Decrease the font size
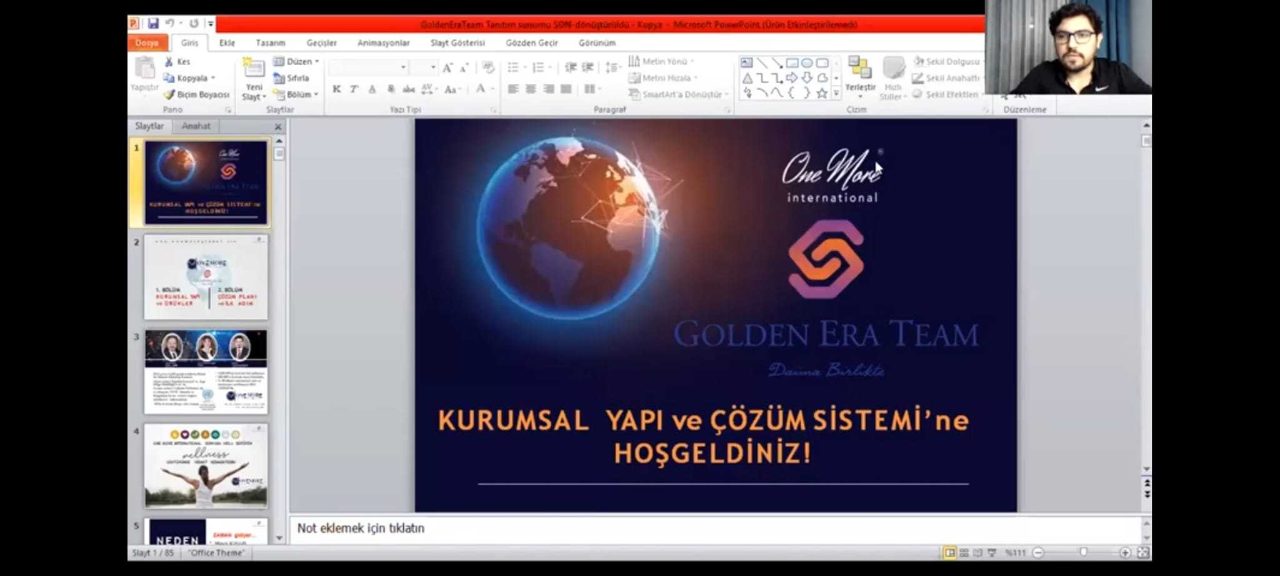This screenshot has width=1280, height=576. [x=464, y=68]
